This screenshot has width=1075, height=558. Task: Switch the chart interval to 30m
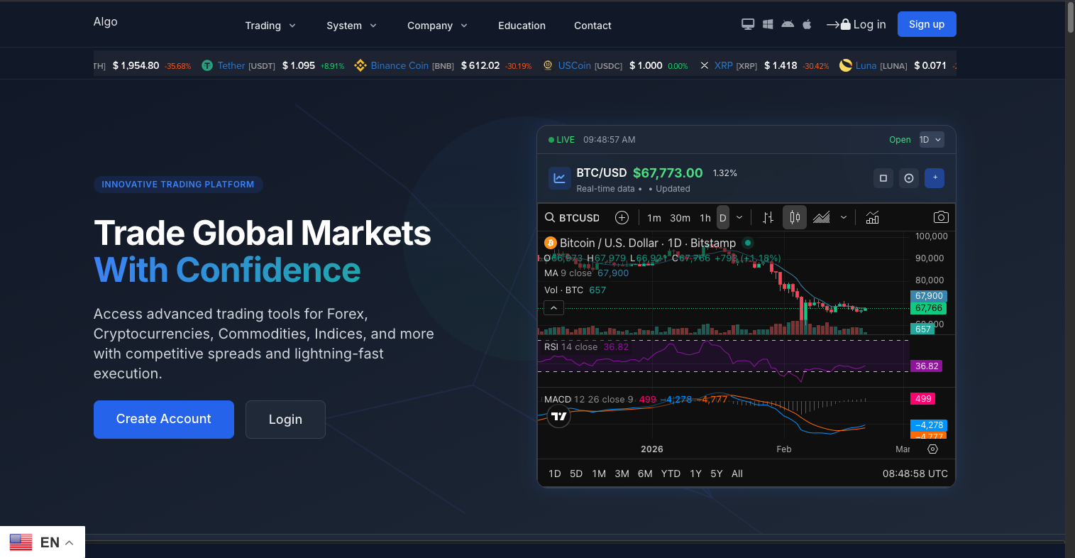[x=680, y=218]
